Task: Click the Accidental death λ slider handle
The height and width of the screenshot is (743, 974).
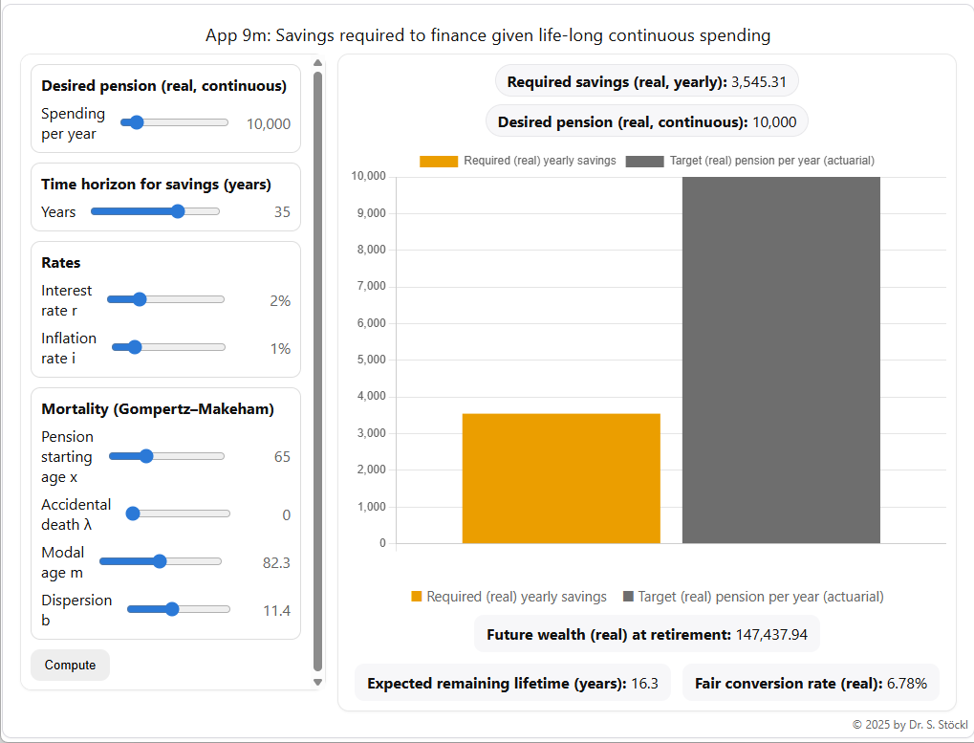Action: tap(133, 514)
